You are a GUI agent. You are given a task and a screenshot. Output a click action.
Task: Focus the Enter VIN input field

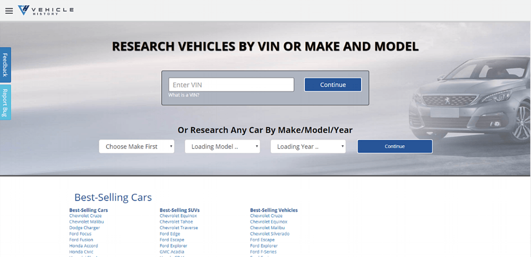point(232,85)
